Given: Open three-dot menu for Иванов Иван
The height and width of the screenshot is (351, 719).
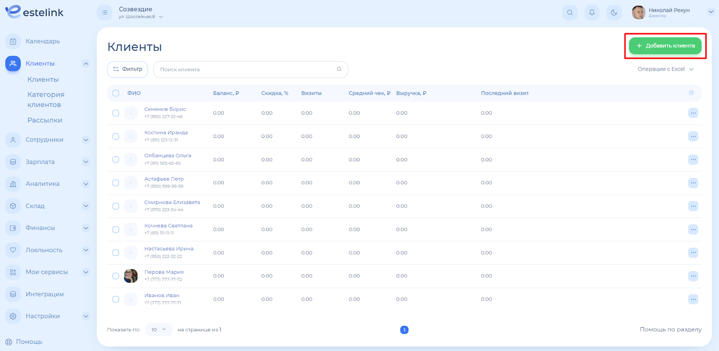Looking at the screenshot, I should tap(693, 299).
